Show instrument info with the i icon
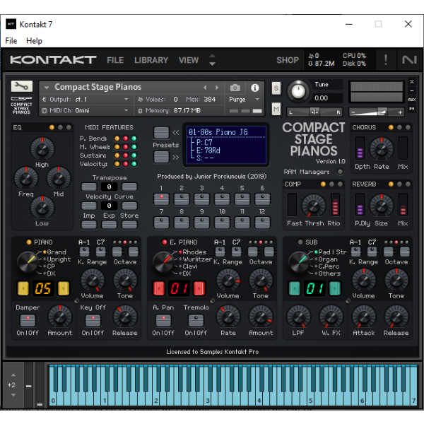Viewport: 424px width, 424px height. [254, 88]
